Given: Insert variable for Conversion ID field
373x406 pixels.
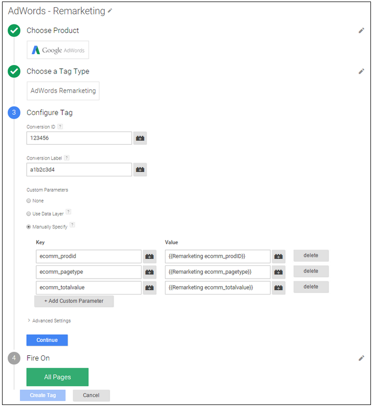Looking at the screenshot, I should tap(140, 138).
